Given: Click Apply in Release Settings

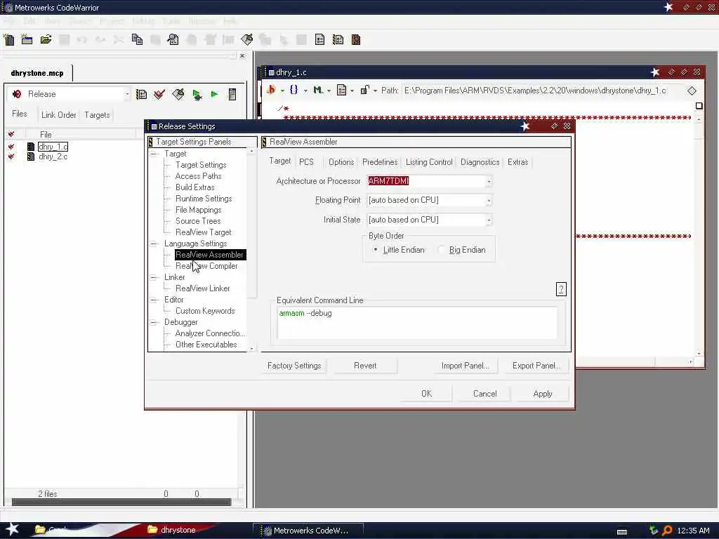Looking at the screenshot, I should 543,394.
